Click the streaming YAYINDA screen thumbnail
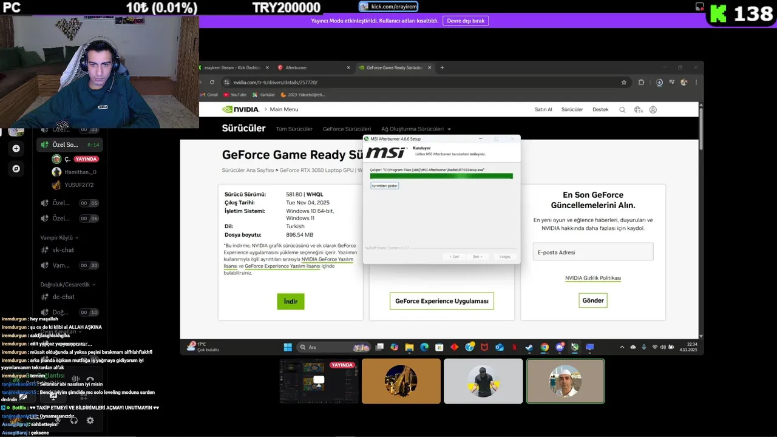This screenshot has width=777, height=437. point(319,381)
